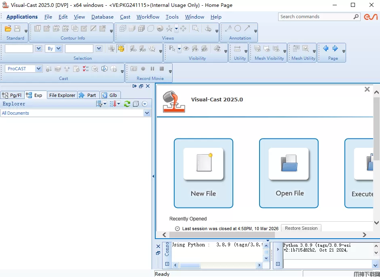Click the previous page blue left arrow

[x=326, y=48]
